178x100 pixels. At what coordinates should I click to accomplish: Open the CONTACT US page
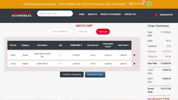(x=130, y=14)
